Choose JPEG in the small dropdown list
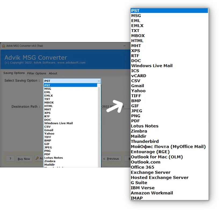 click(x=48, y=148)
